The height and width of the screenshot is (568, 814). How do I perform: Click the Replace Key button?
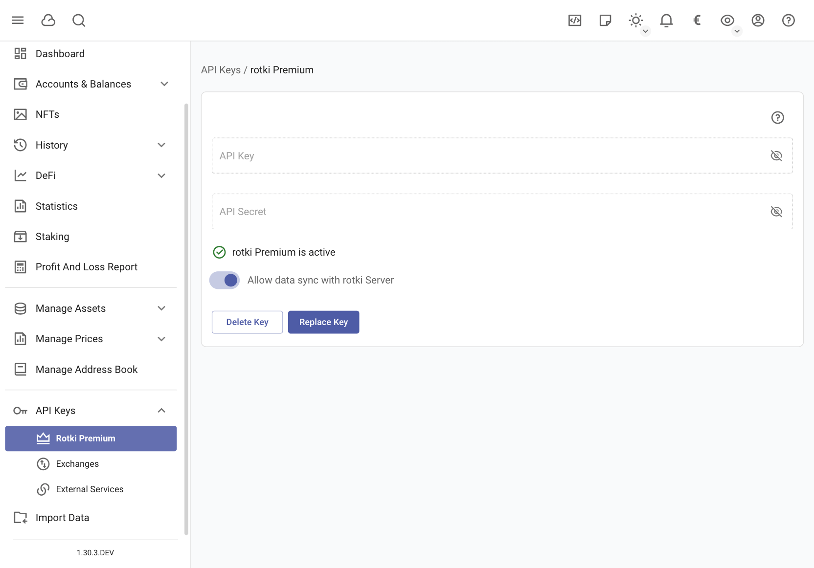(323, 322)
